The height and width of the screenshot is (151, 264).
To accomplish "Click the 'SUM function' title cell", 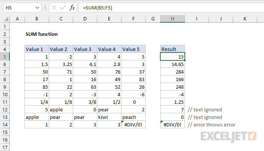I will pos(41,34).
